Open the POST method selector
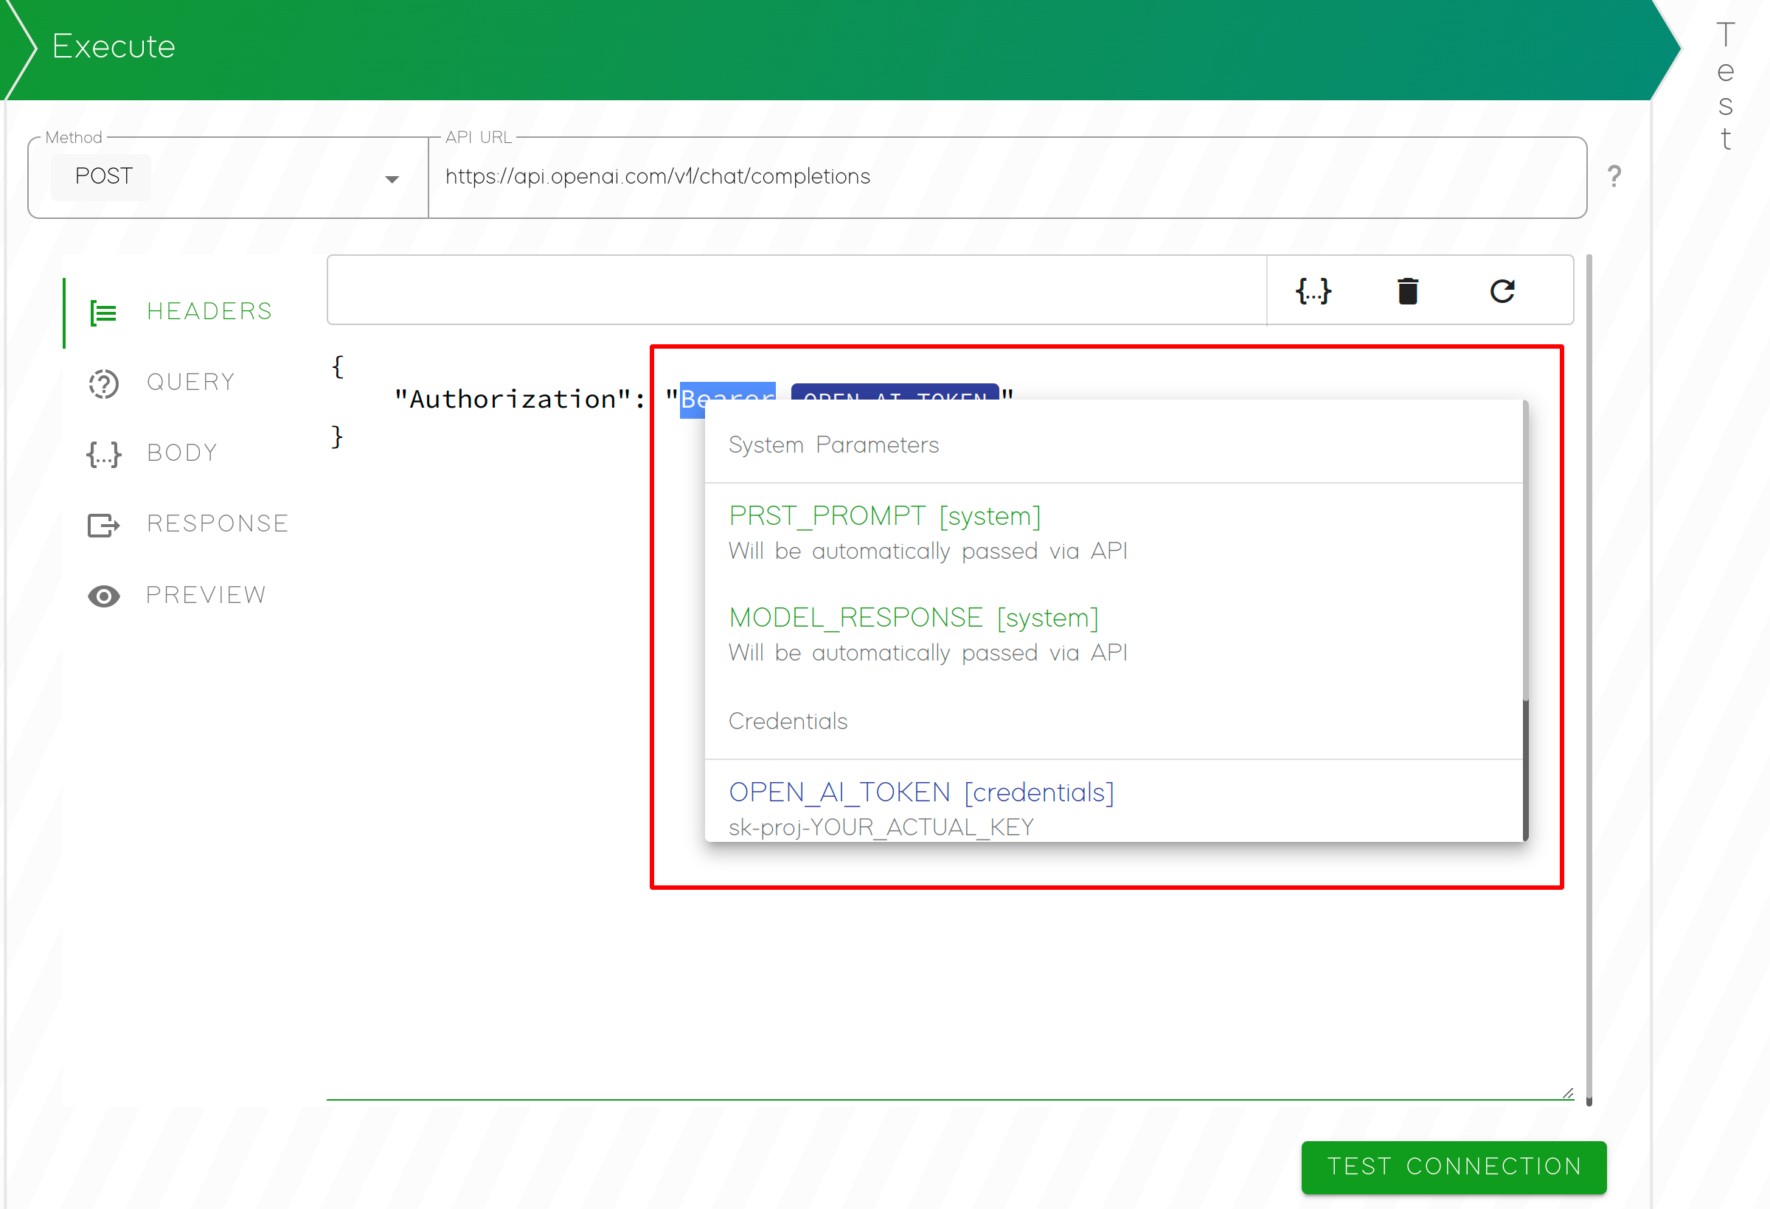This screenshot has width=1770, height=1209. 102,177
